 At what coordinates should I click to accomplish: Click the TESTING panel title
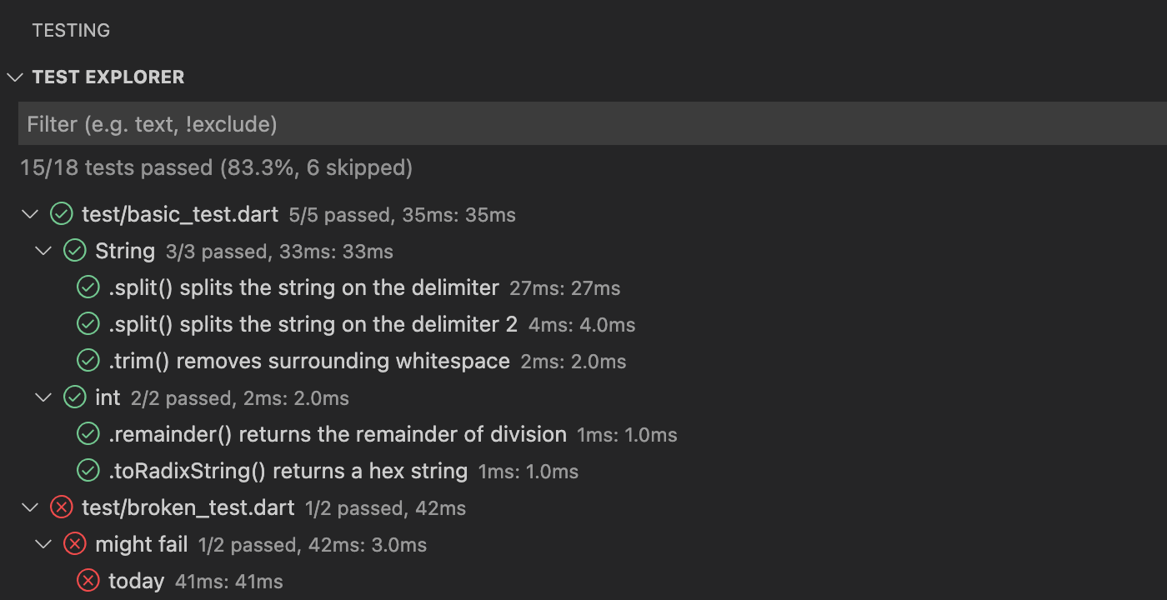coord(71,31)
